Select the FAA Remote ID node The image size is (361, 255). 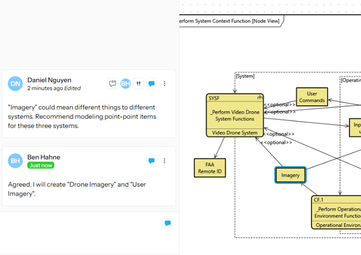point(211,168)
